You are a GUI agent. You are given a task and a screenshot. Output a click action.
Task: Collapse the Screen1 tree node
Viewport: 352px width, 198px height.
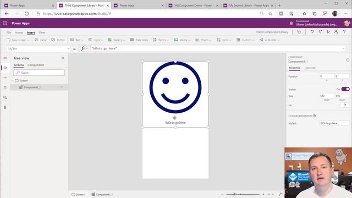(x=13, y=81)
